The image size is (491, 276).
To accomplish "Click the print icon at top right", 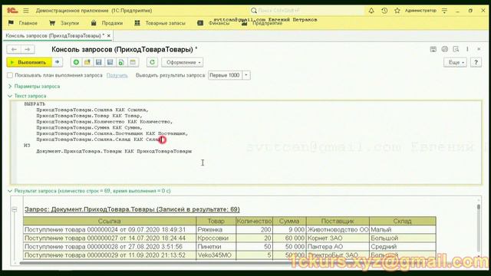I will pyautogui.click(x=445, y=49).
